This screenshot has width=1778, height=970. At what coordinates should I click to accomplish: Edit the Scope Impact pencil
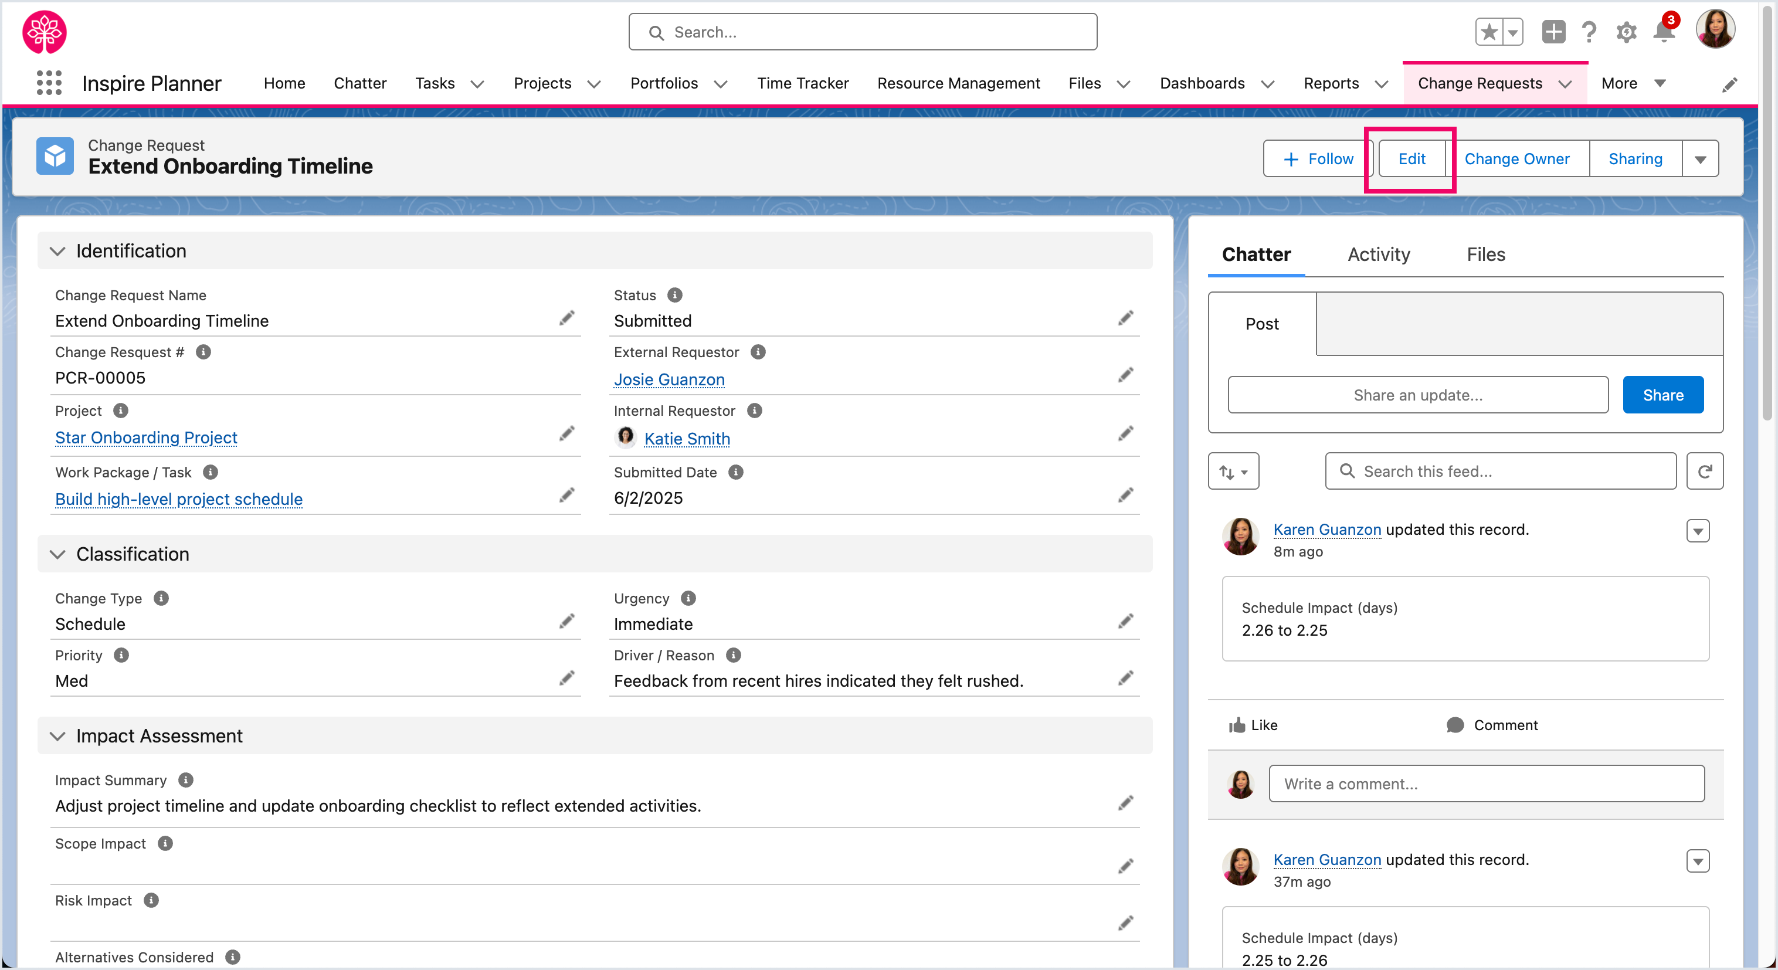pos(1126,867)
